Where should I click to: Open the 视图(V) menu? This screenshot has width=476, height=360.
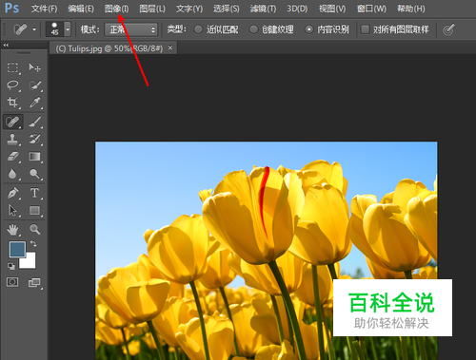[x=332, y=9]
